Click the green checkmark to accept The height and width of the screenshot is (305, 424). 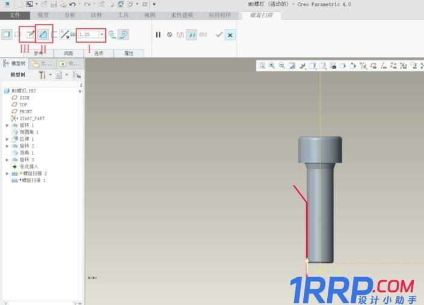(x=219, y=35)
